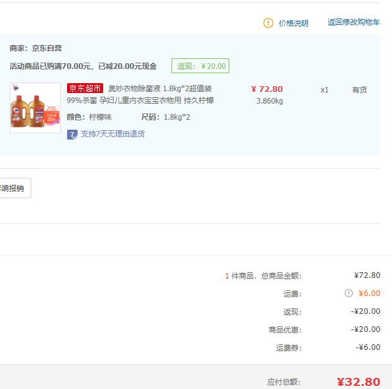Viewport: 392px width, 389px height.
Task: Click the 返现 deduction -¥20.00 in summary
Action: point(365,311)
